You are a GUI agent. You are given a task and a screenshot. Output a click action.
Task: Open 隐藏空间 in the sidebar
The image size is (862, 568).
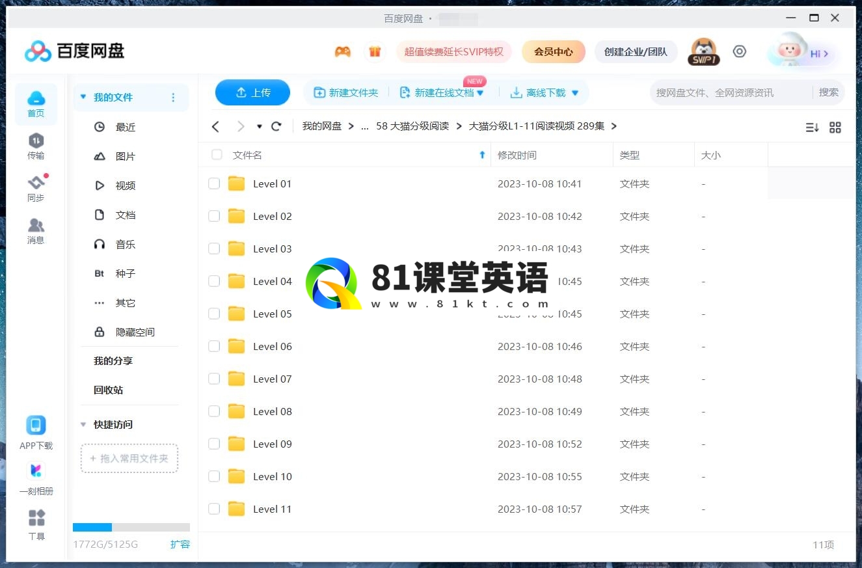(x=135, y=332)
